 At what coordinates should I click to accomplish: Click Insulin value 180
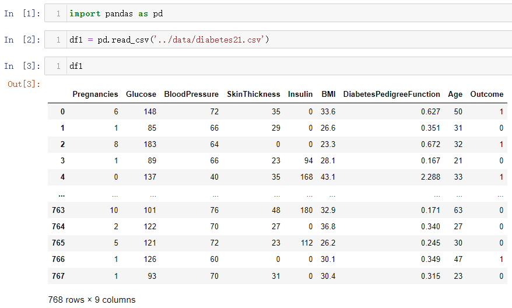tap(306, 210)
